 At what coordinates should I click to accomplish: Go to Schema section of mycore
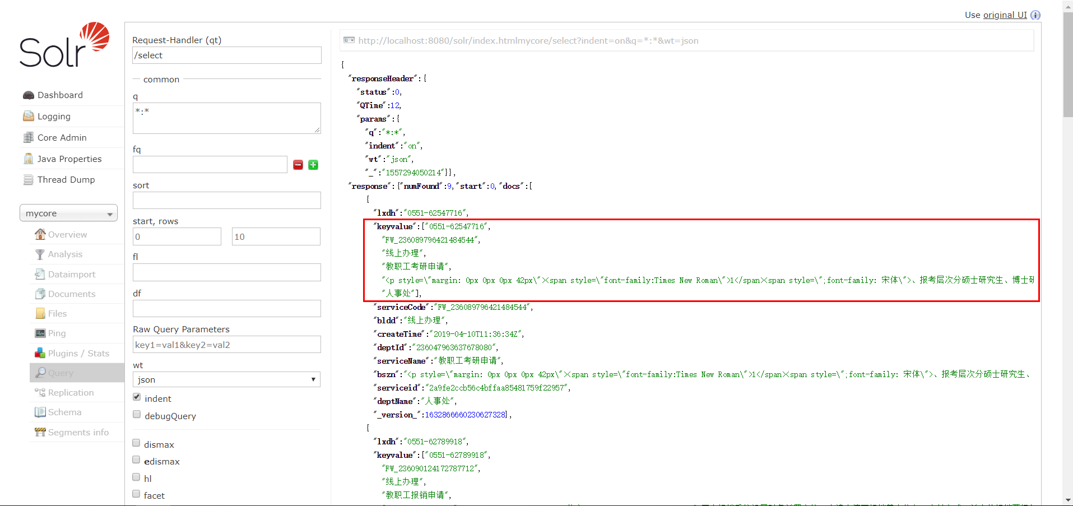tap(64, 412)
